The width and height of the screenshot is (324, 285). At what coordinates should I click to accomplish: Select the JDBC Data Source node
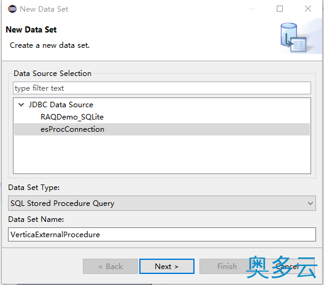[x=61, y=105]
